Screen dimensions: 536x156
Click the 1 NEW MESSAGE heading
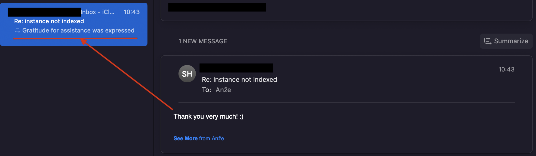click(202, 41)
